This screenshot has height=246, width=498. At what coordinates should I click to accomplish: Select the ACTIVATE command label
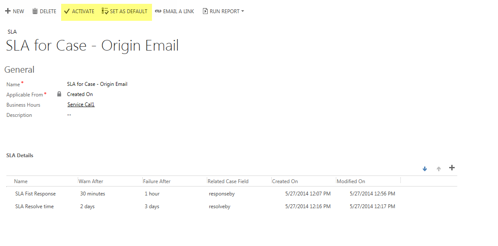[83, 11]
